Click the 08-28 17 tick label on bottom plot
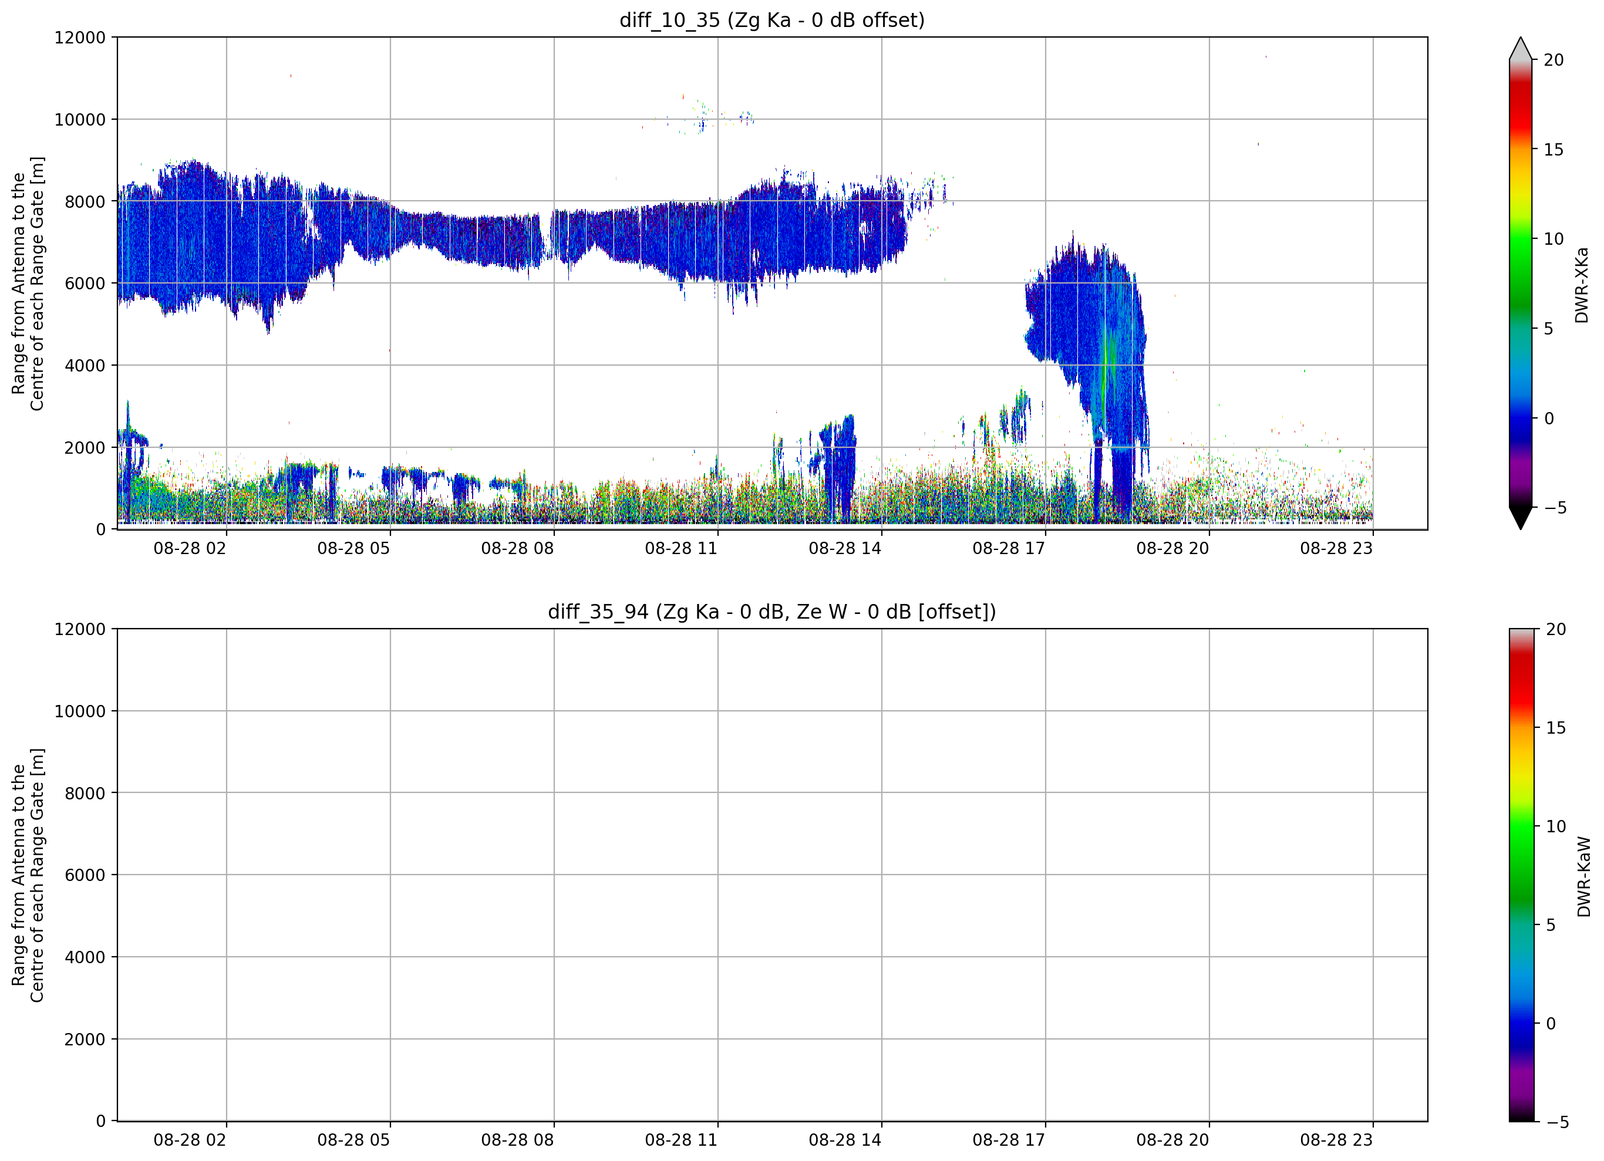This screenshot has height=1161, width=1604. tap(1009, 1140)
